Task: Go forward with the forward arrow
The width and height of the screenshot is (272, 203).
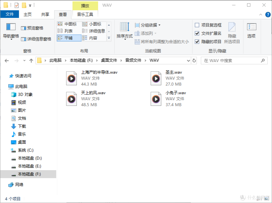Action: (x=16, y=61)
